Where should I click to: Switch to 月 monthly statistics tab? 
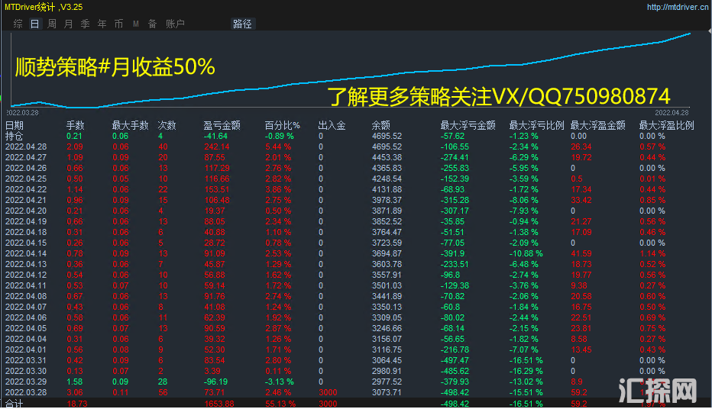click(69, 24)
